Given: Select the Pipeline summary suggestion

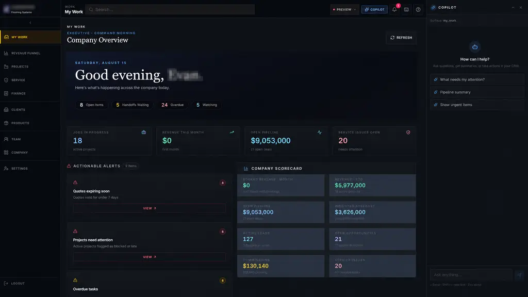Looking at the screenshot, I should tap(477, 92).
